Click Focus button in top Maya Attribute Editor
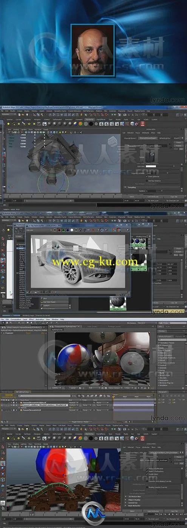Image resolution: width=187 pixels, height=528 pixels. click(178, 142)
